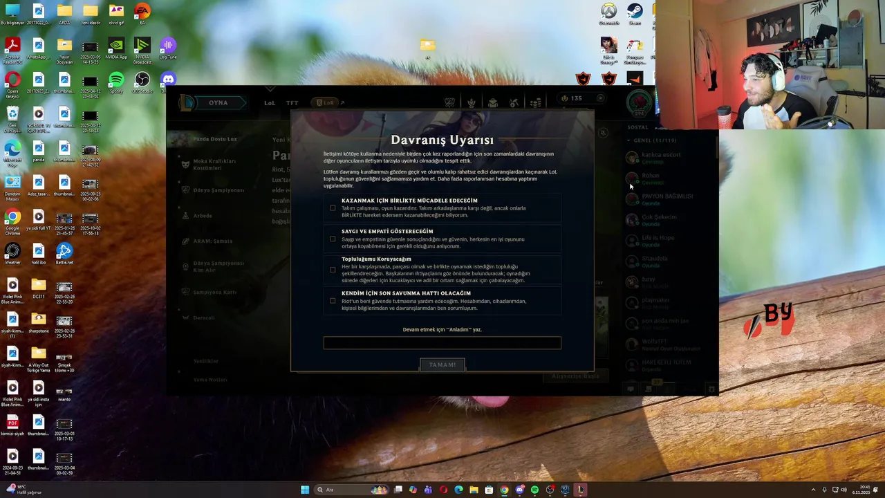Open the OBS Studio desktop shortcut
Image resolution: width=885 pixels, height=498 pixels.
(x=142, y=83)
